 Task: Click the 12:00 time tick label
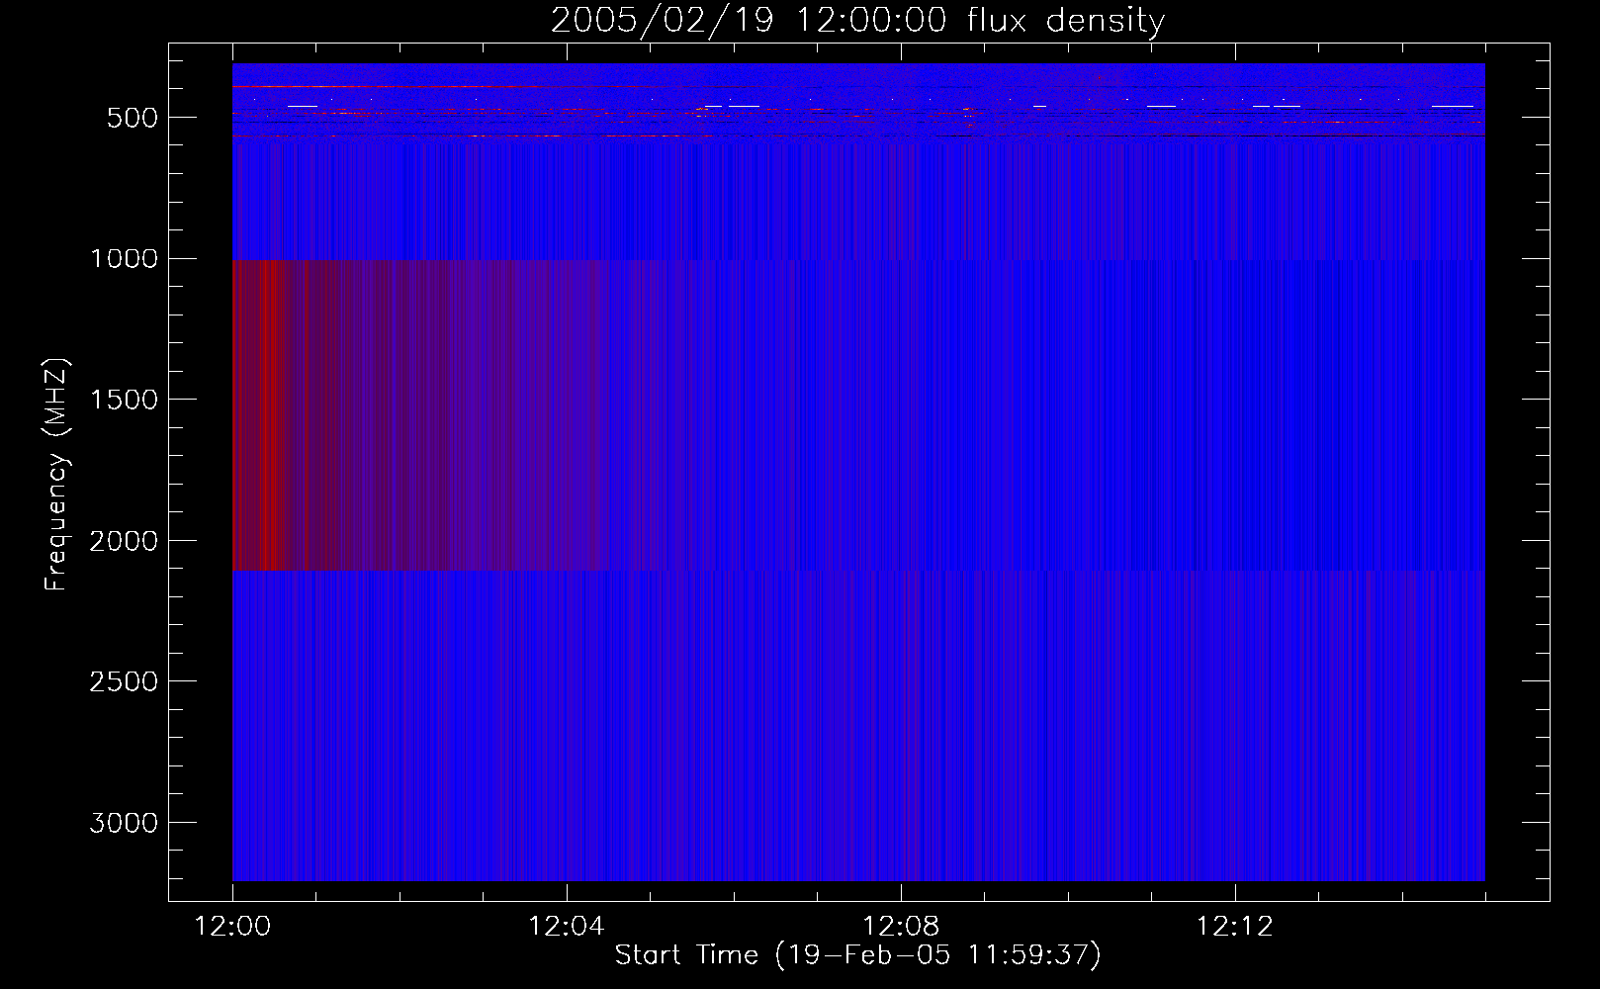tap(232, 926)
